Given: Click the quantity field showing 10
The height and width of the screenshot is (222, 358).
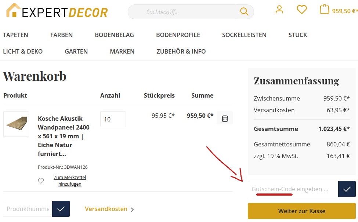Looking at the screenshot, I should [x=113, y=119].
